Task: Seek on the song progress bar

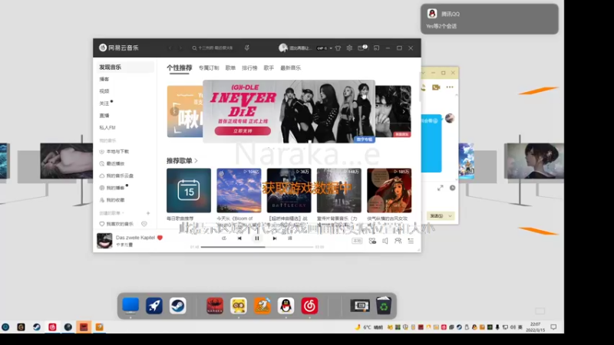Action: point(257,247)
